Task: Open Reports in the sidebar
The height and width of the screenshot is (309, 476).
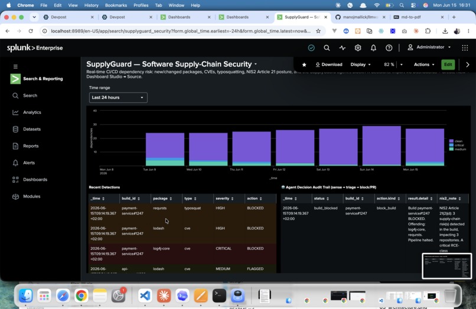Action: click(x=31, y=146)
